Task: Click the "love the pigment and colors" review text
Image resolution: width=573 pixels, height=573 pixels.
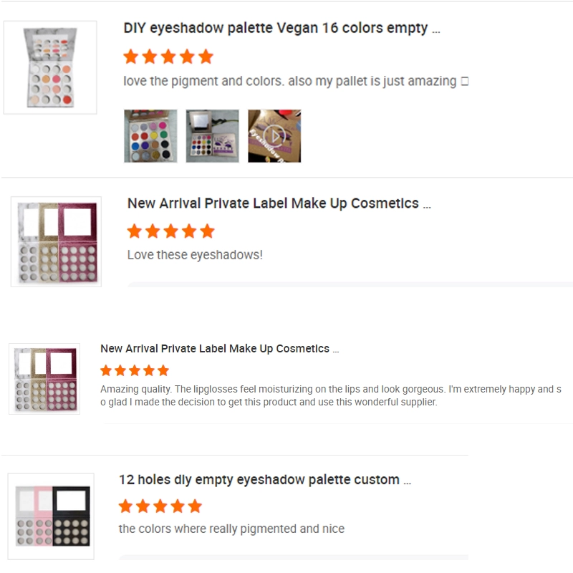Action: [289, 81]
